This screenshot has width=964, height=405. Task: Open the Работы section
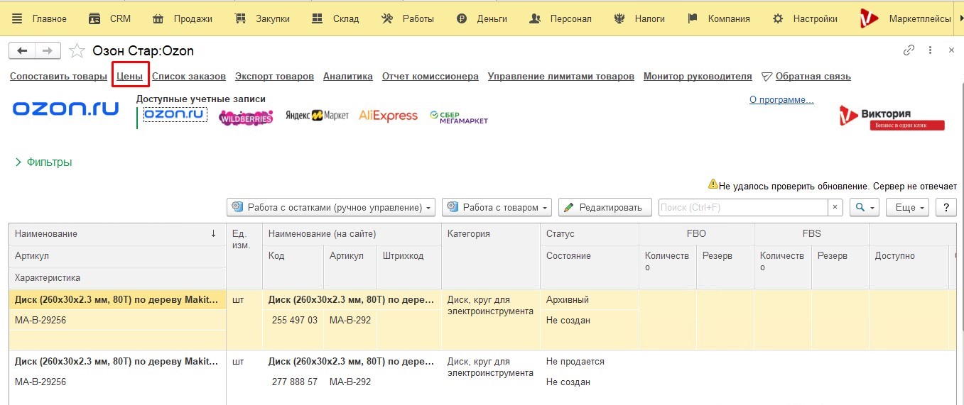click(x=408, y=18)
